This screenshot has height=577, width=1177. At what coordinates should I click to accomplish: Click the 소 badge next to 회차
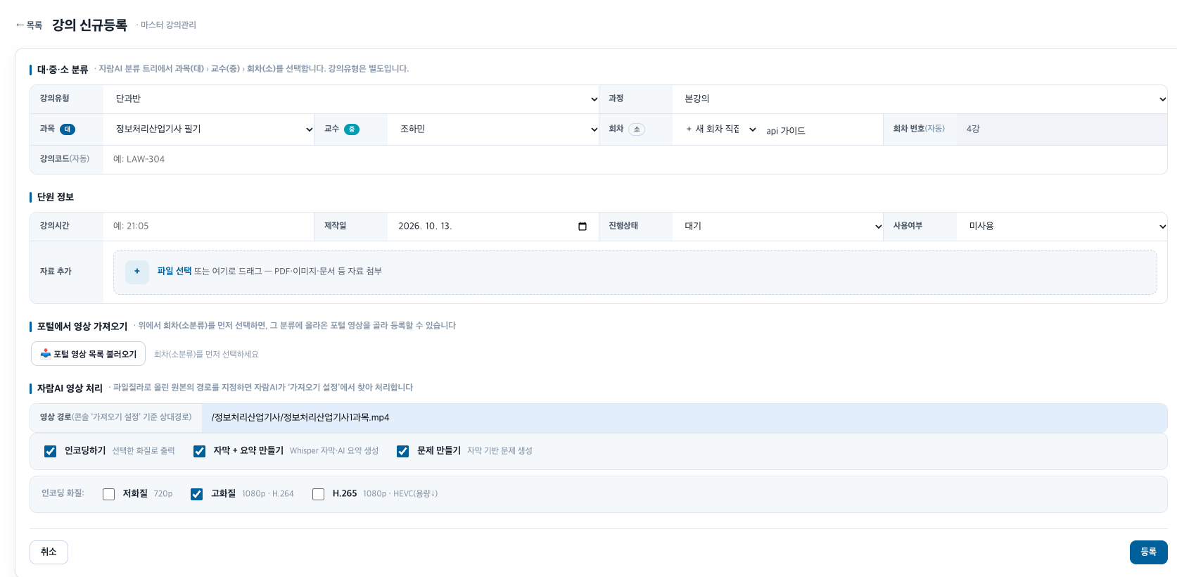(637, 129)
